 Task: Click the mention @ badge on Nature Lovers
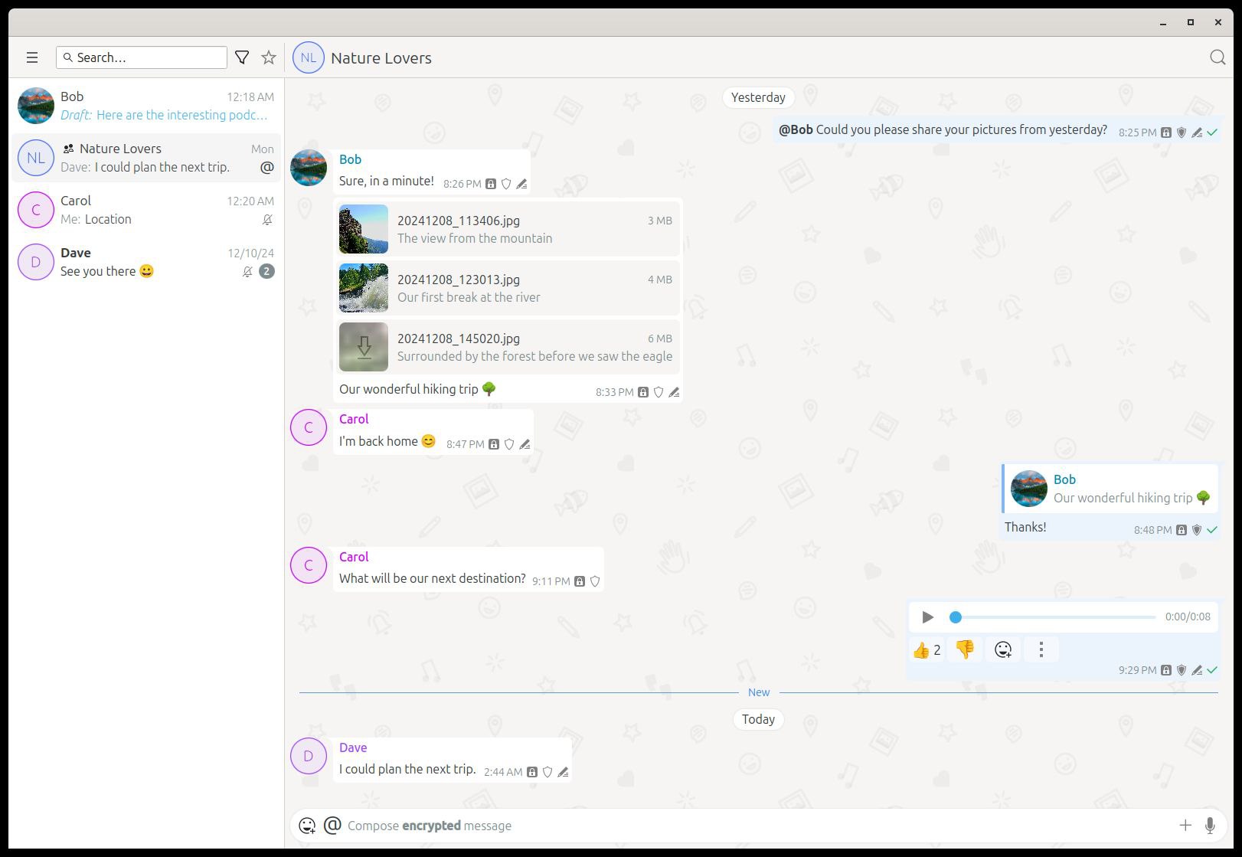click(266, 167)
